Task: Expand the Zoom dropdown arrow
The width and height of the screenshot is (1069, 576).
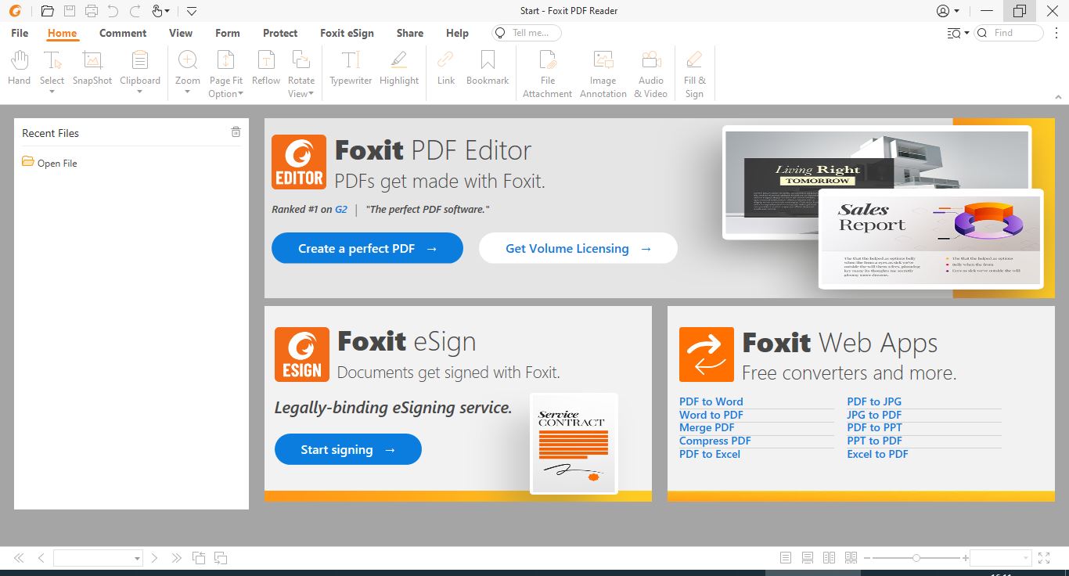Action: (x=188, y=92)
